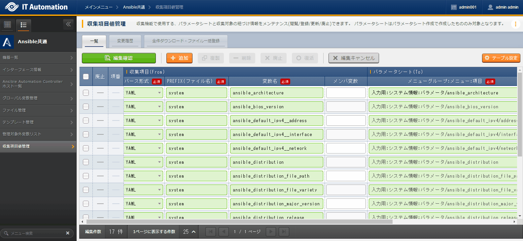This screenshot has height=241, width=523.
Task: Click the green 編集確認 button
Action: pos(119,58)
